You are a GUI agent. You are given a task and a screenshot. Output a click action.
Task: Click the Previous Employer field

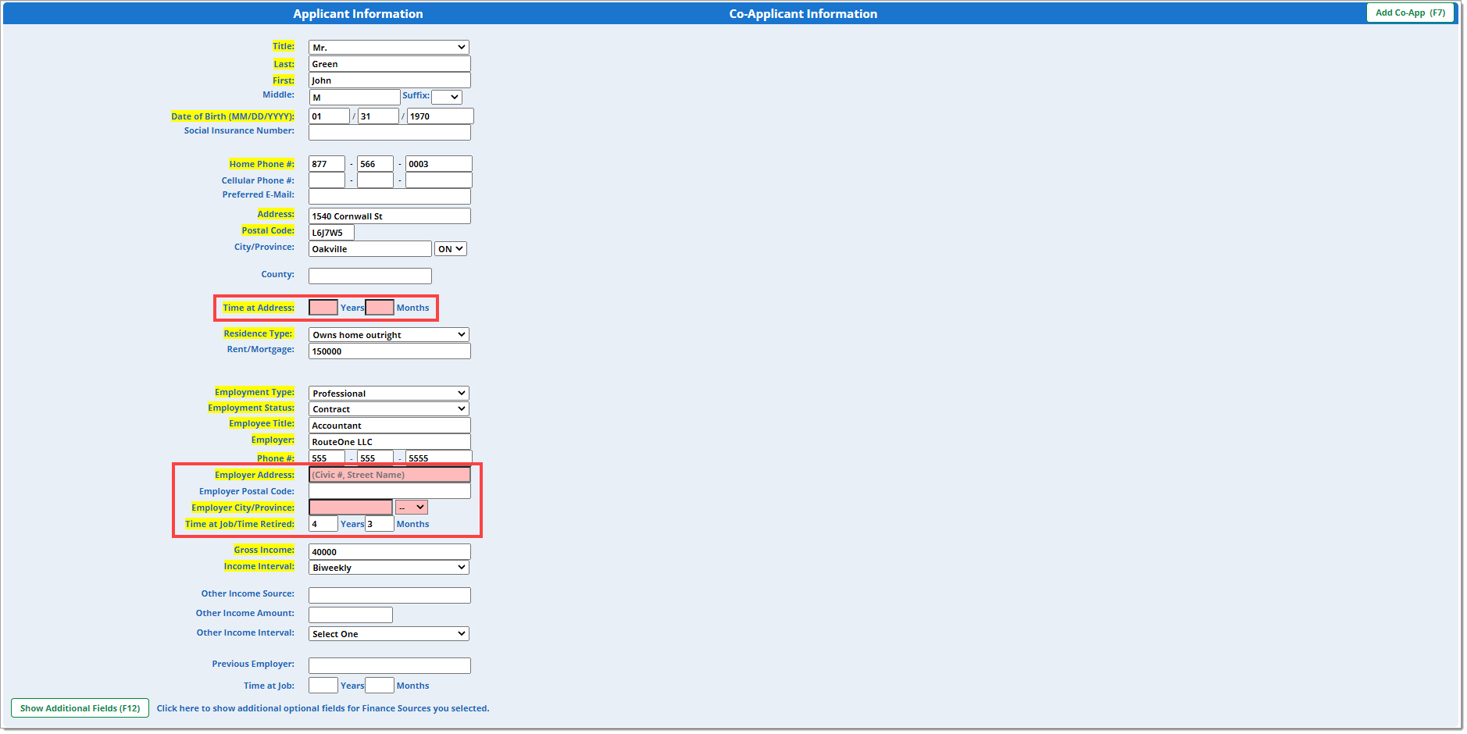(x=389, y=666)
